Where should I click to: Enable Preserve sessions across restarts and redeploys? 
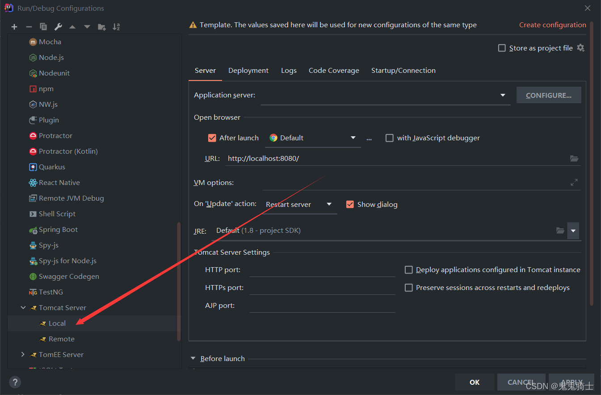(408, 288)
